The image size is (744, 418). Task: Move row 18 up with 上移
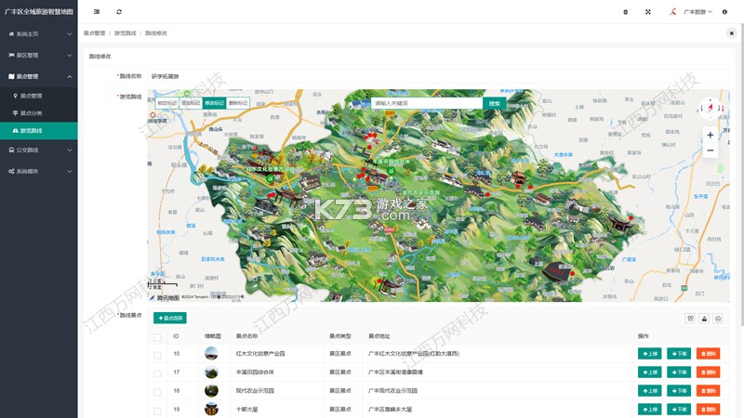click(649, 390)
